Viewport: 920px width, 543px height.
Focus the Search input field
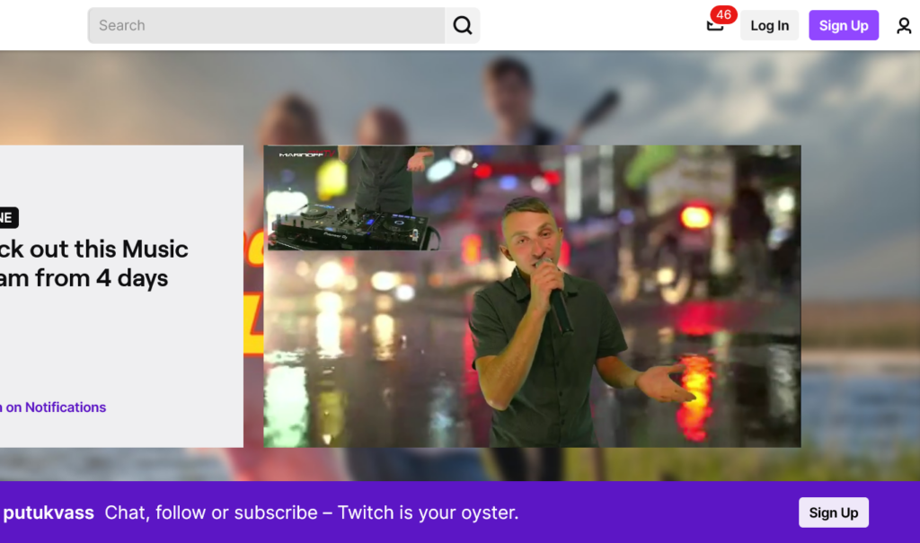point(266,26)
